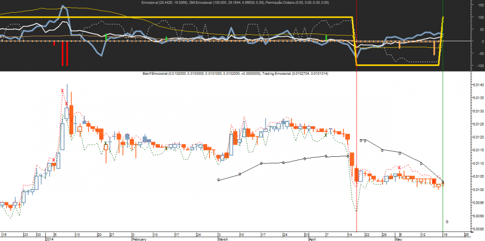The image size is (485, 241).
Task: Click the date label 16 on time axis
Action: coord(5,234)
